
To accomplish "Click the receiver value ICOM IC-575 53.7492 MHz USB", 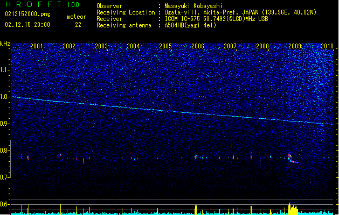I will 217,19.
